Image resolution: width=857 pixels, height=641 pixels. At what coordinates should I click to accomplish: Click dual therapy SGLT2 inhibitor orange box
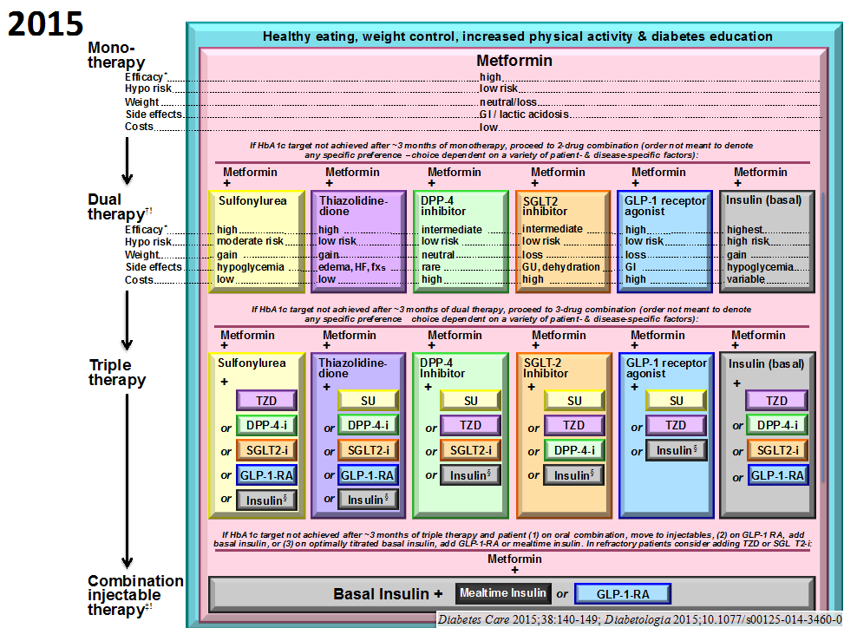[x=561, y=241]
